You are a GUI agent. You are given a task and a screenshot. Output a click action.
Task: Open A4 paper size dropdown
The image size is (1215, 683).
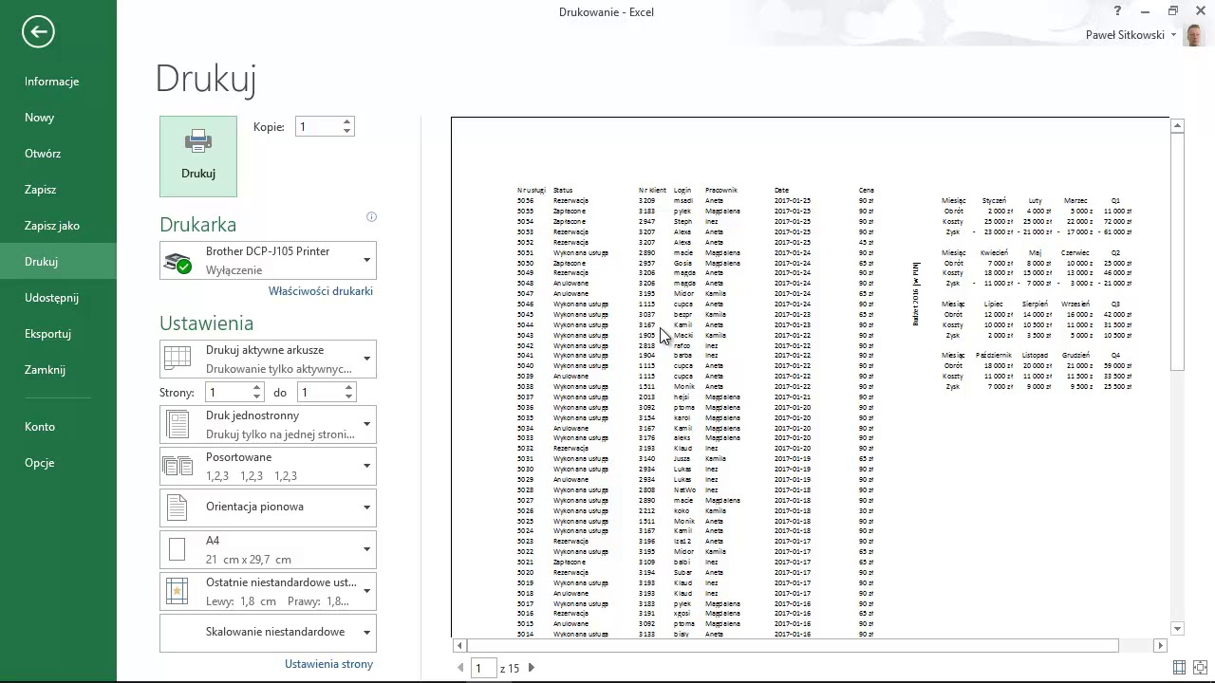point(269,549)
